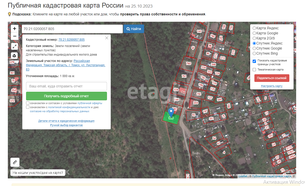Select parcel 761 on the map
The height and width of the screenshot is (186, 305).
pyautogui.click(x=184, y=76)
